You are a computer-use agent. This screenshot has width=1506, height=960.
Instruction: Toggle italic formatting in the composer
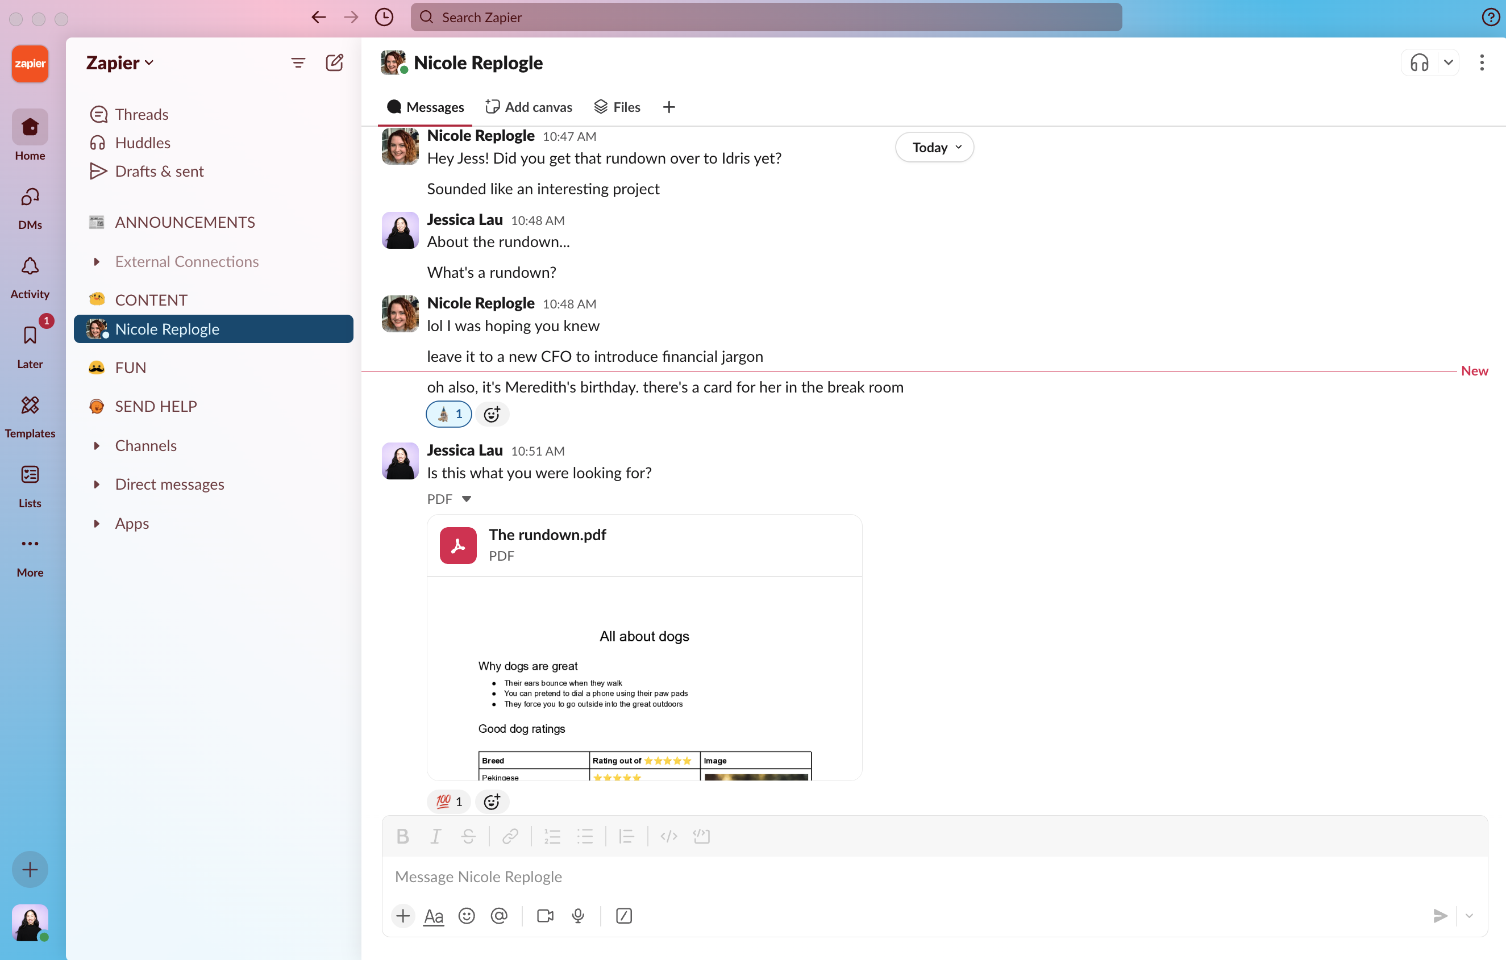pos(435,836)
